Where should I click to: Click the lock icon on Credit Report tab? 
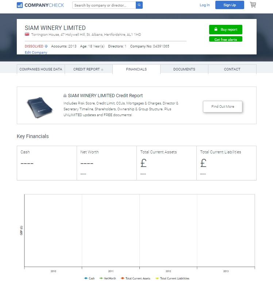pyautogui.click(x=102, y=69)
